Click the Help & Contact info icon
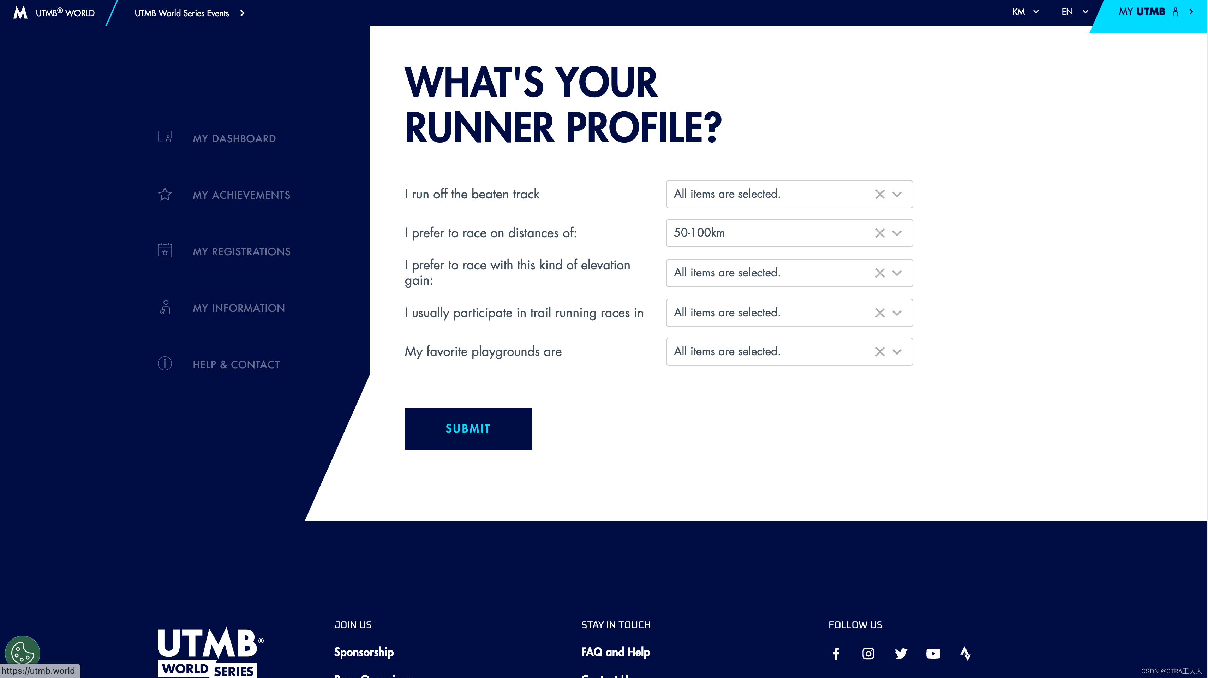 click(x=165, y=364)
